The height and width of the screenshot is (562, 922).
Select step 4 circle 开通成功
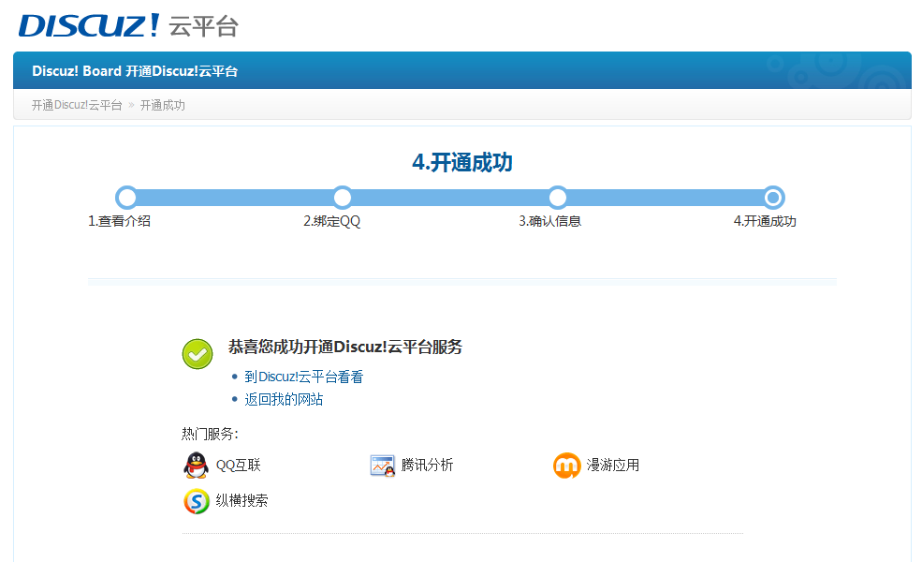click(773, 198)
